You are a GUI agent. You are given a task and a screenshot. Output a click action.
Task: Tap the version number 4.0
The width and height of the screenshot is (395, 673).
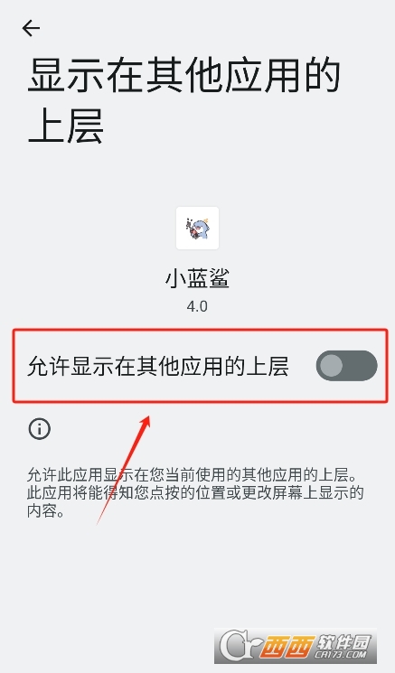point(197,306)
